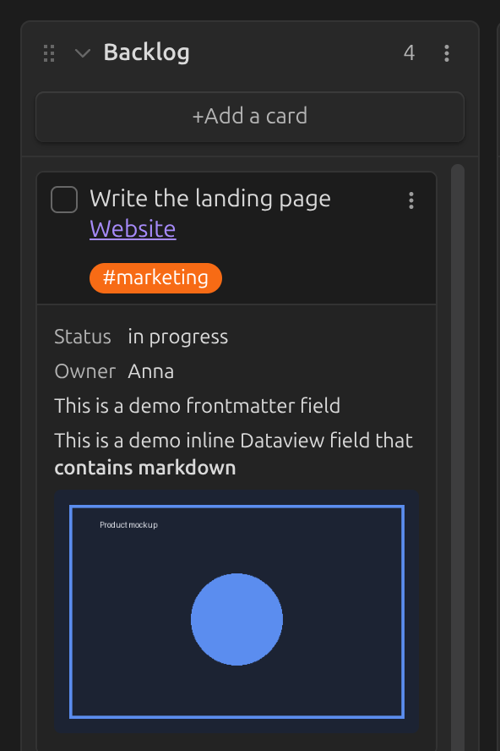The height and width of the screenshot is (751, 500).
Task: Open Backlog lane three-dot menu
Action: coord(447,53)
